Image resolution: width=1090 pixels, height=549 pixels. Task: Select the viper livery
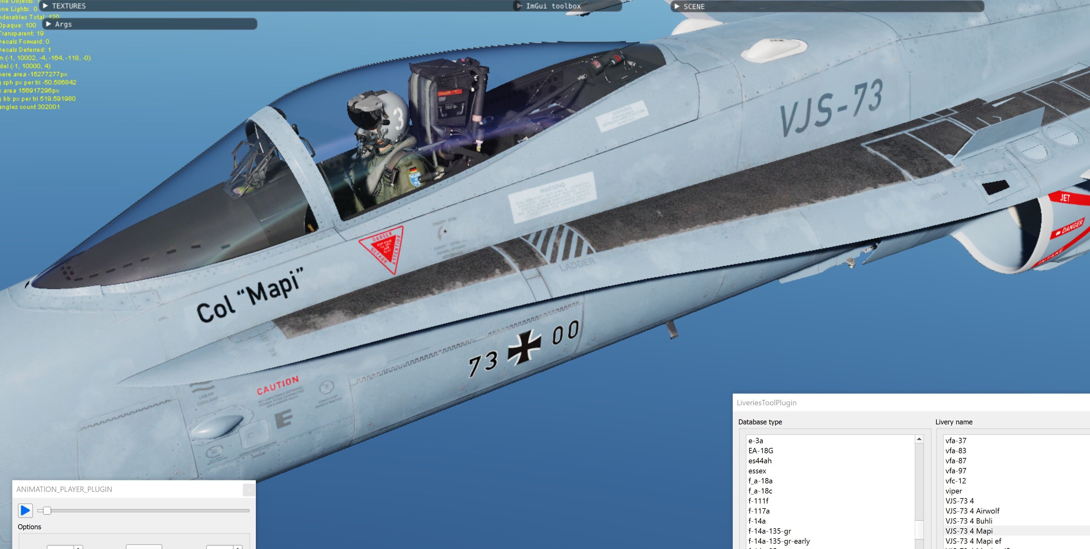pos(953,491)
